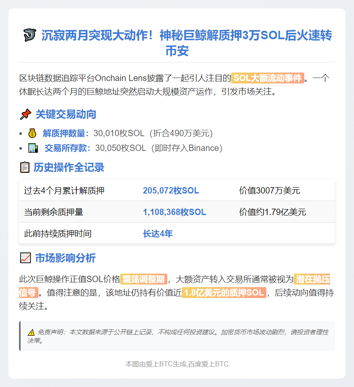Click the table cell 当前剩余质押量
Viewport: 354px width, 387px height.
point(54,212)
